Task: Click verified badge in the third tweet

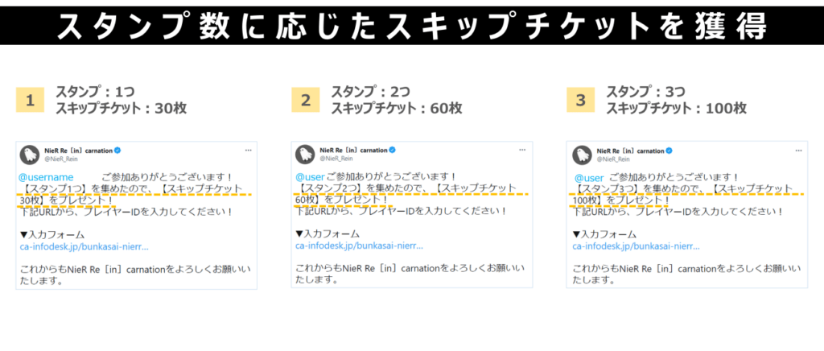Action: pyautogui.click(x=669, y=151)
